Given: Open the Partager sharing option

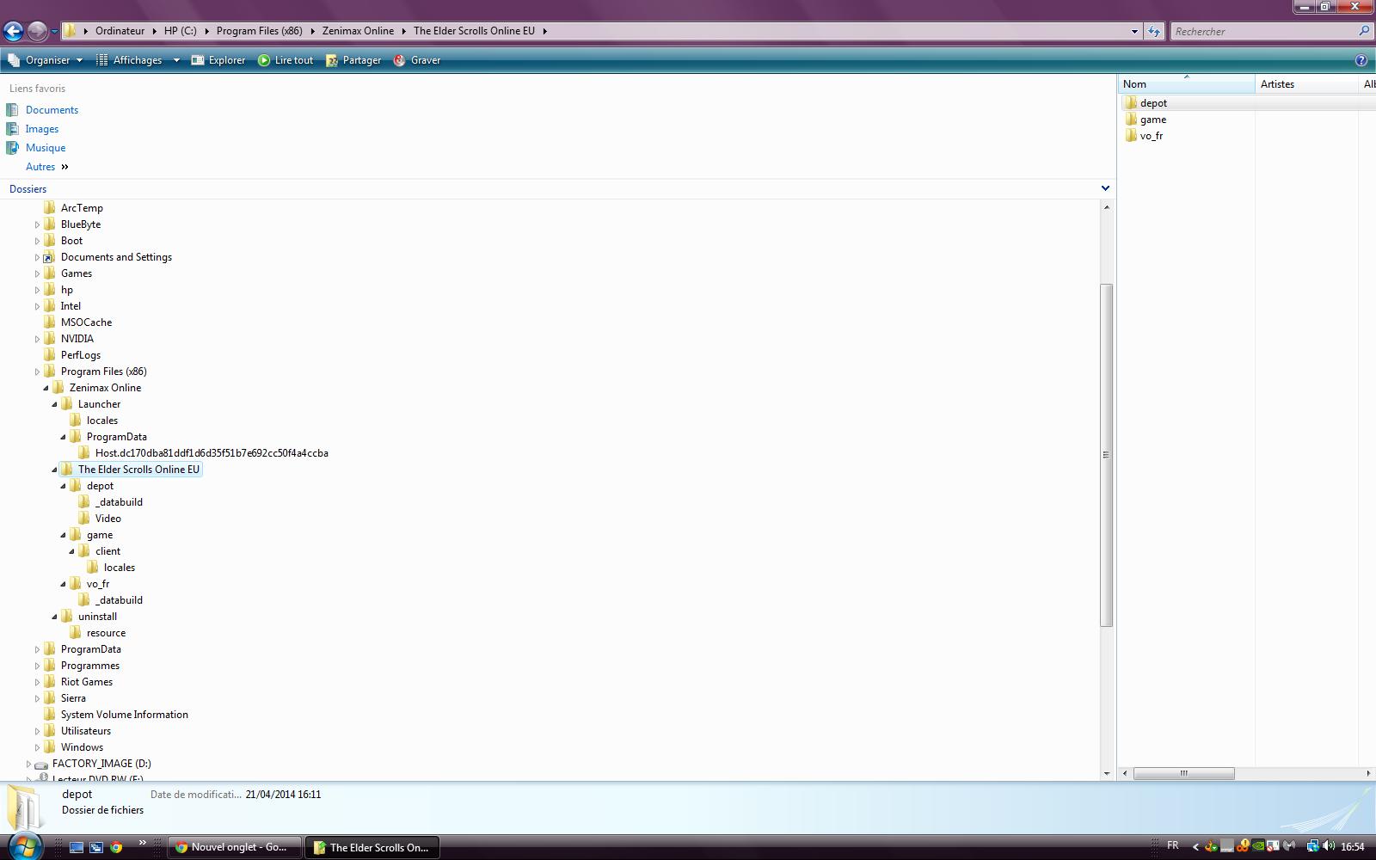Looking at the screenshot, I should (353, 60).
